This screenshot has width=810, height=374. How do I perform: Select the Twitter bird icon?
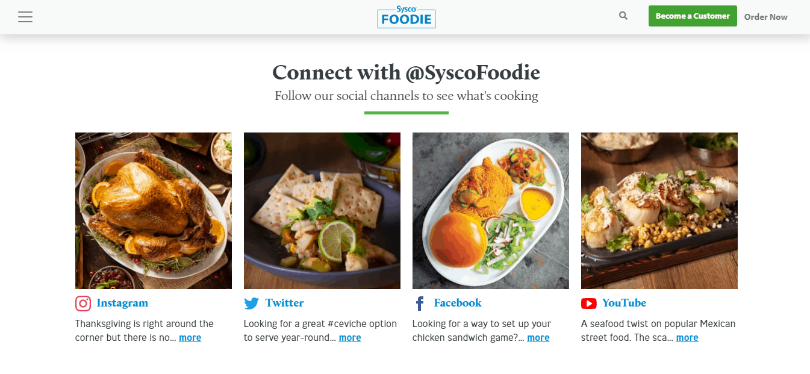click(251, 303)
